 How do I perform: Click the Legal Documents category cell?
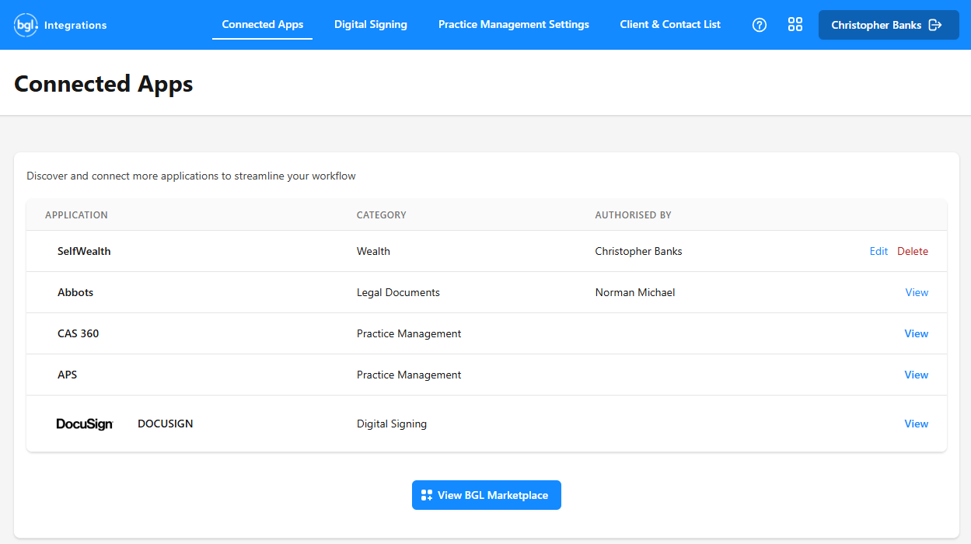[398, 292]
